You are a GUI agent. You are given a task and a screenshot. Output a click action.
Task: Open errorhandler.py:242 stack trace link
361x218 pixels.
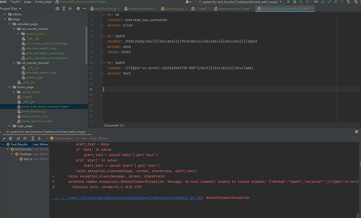[128, 198]
